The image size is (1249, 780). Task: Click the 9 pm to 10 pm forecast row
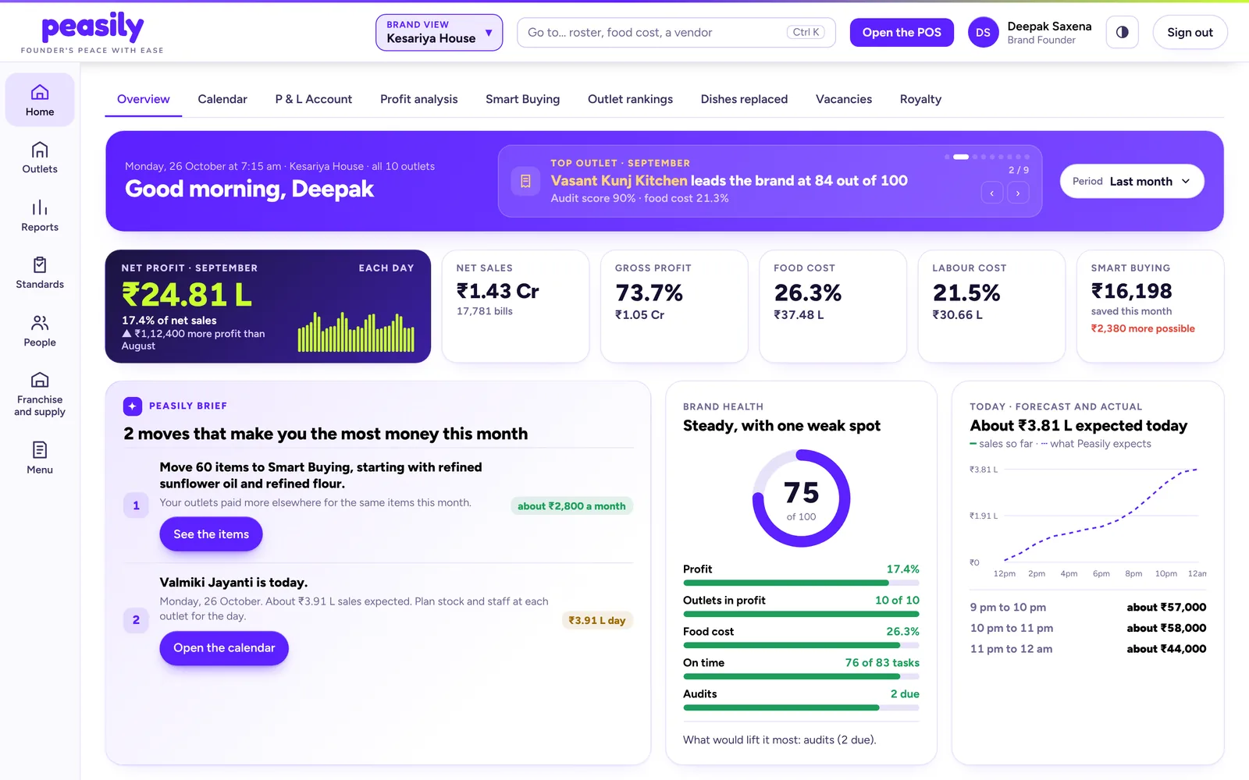coord(1087,608)
